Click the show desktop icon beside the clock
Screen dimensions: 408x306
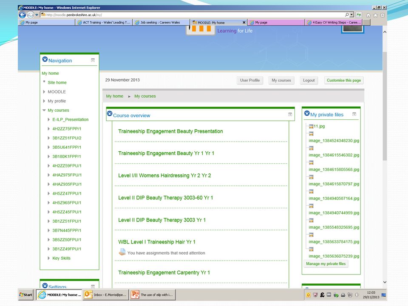383,295
